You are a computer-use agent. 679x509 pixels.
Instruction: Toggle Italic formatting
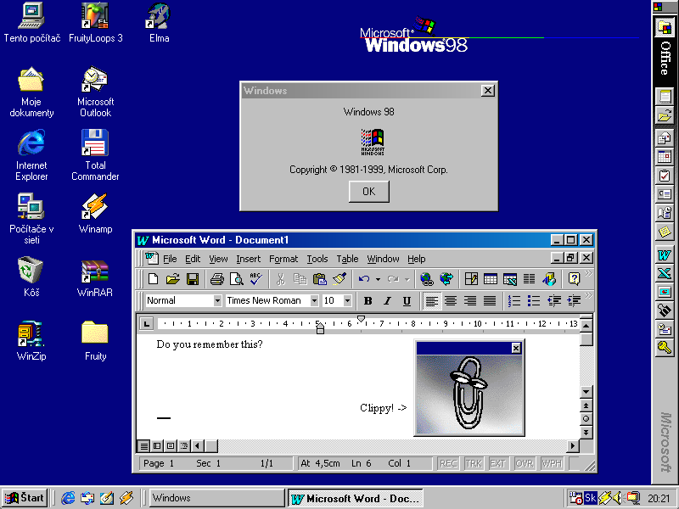coord(388,301)
